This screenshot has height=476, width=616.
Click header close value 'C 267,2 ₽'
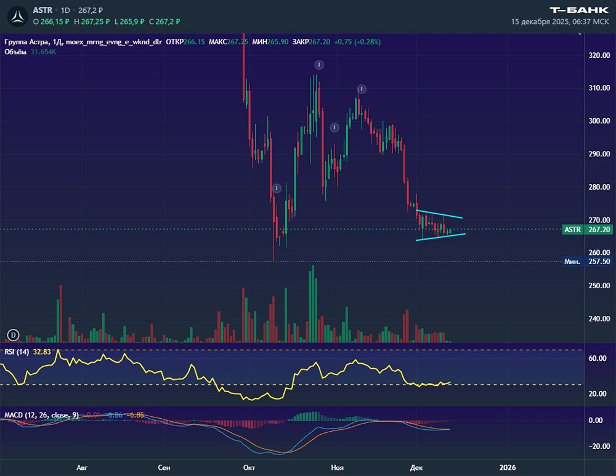click(164, 22)
